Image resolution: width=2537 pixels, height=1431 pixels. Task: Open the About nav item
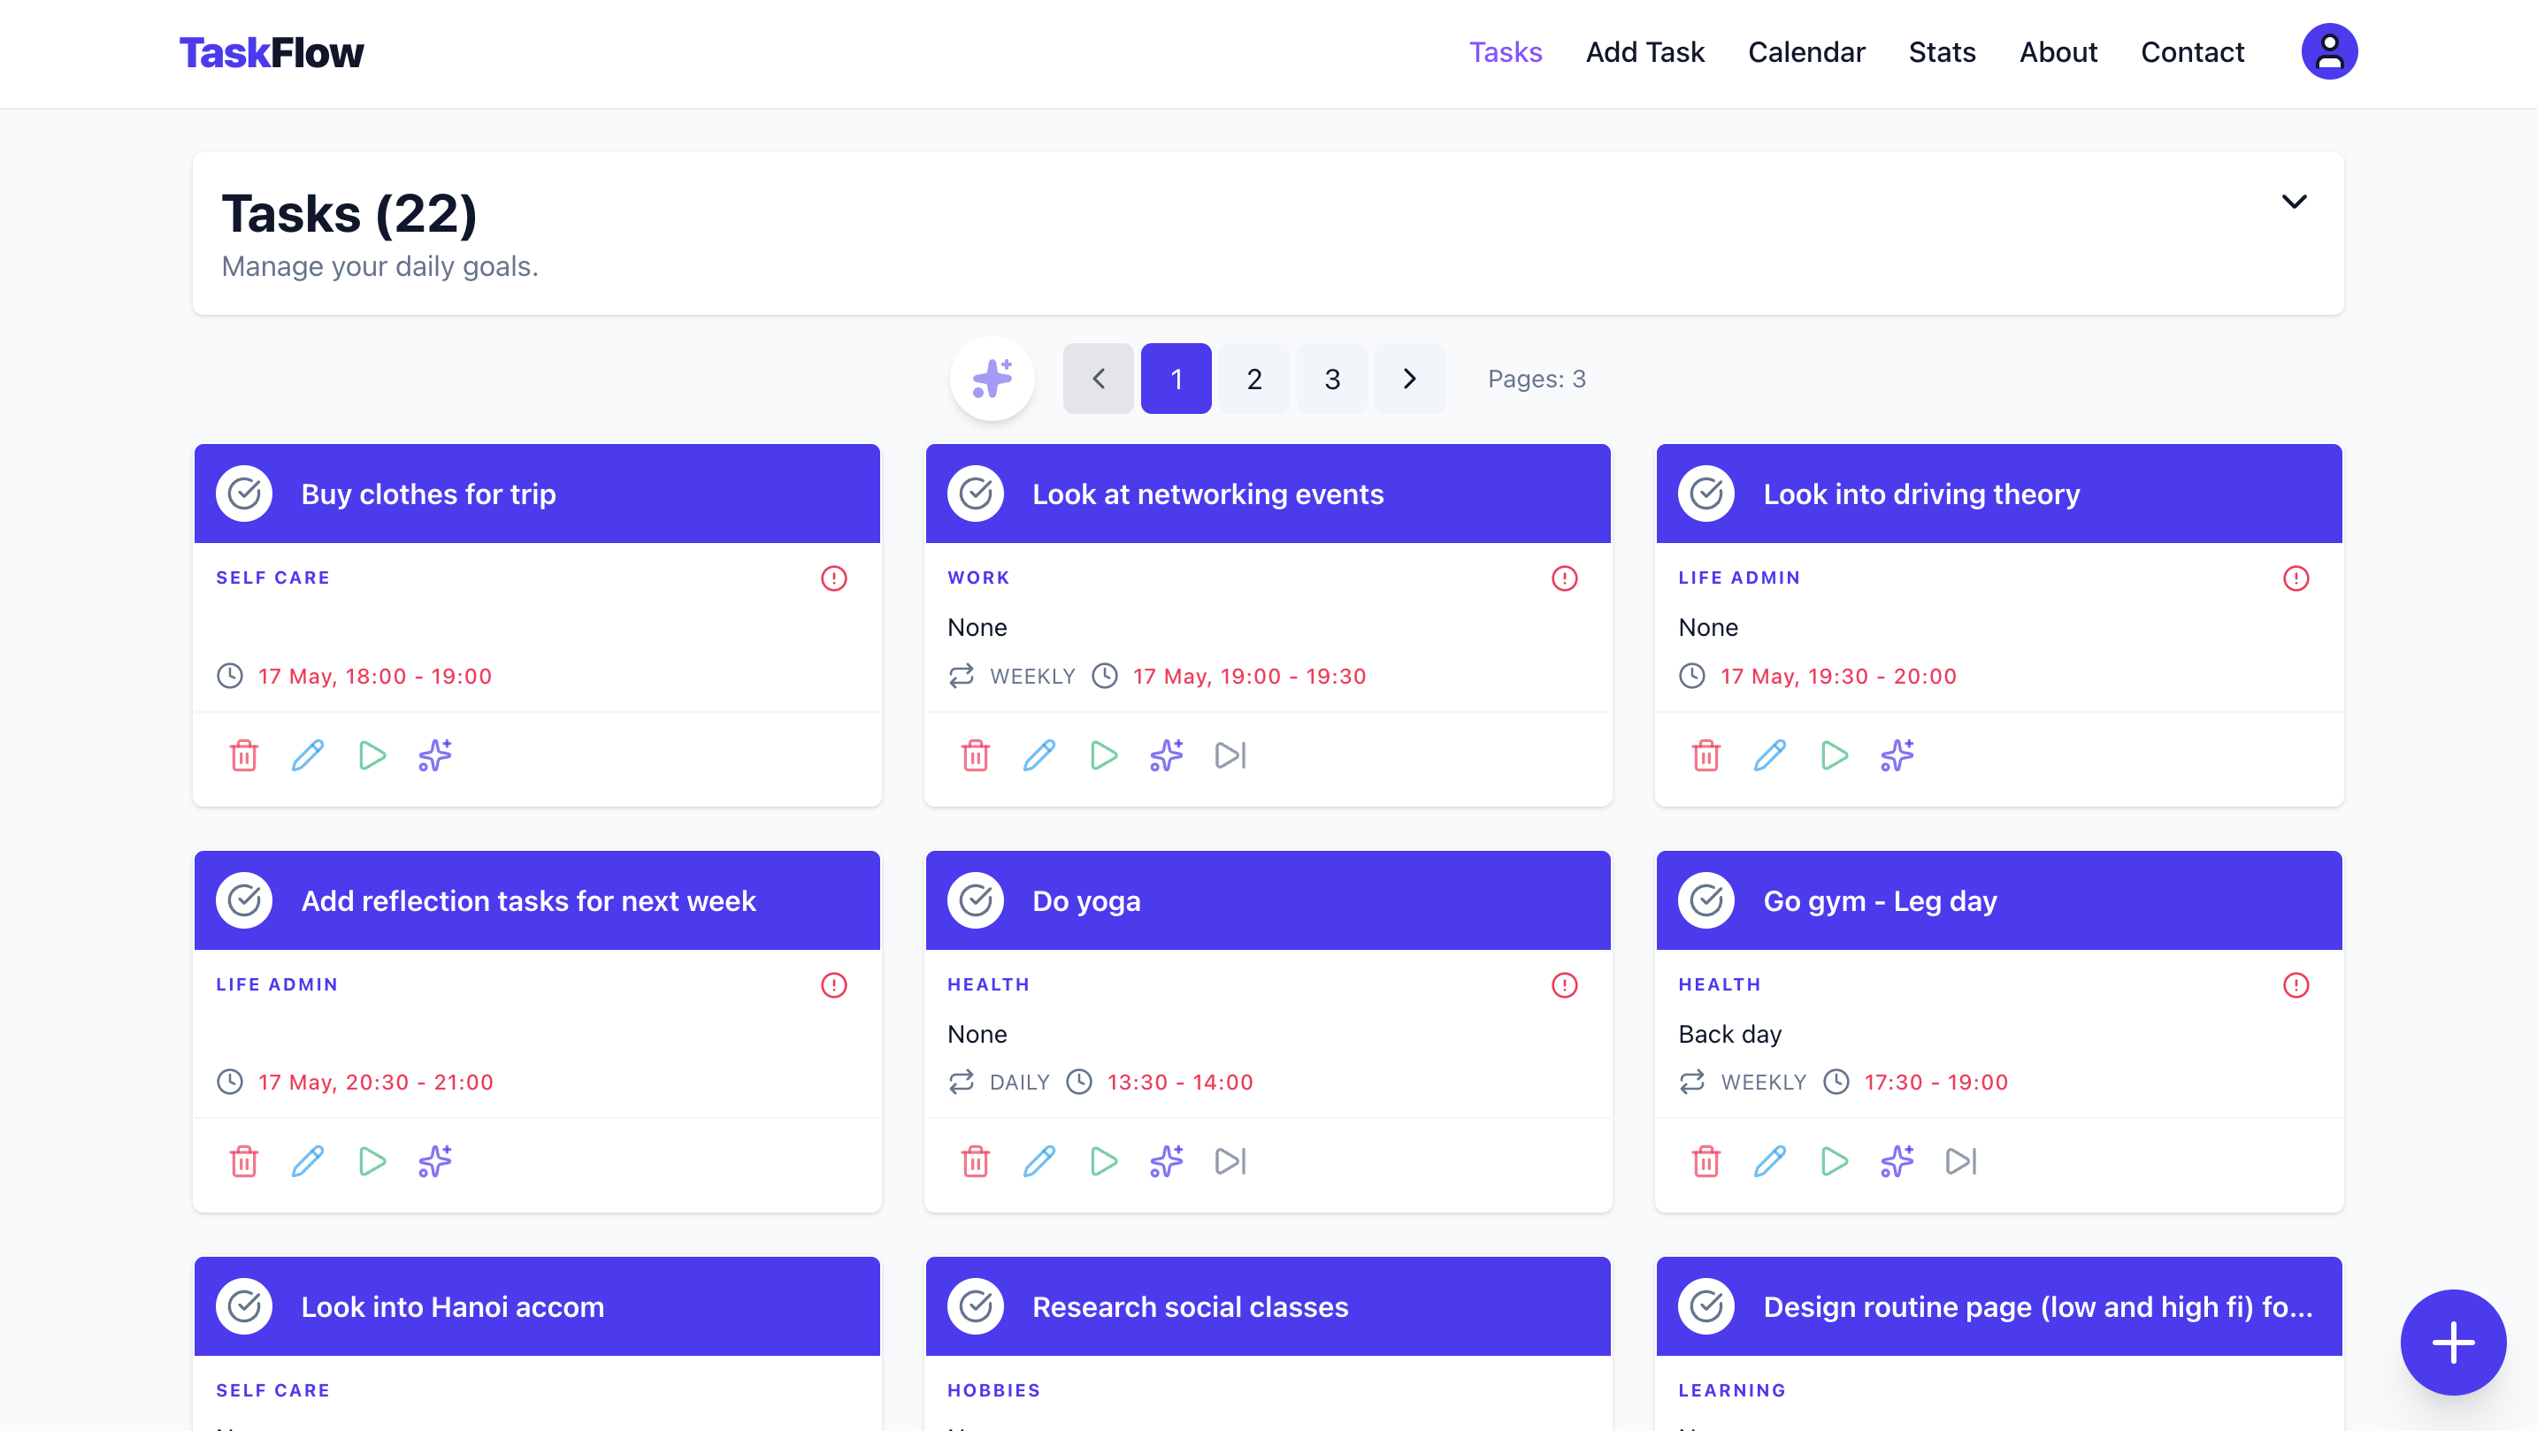point(2058,51)
